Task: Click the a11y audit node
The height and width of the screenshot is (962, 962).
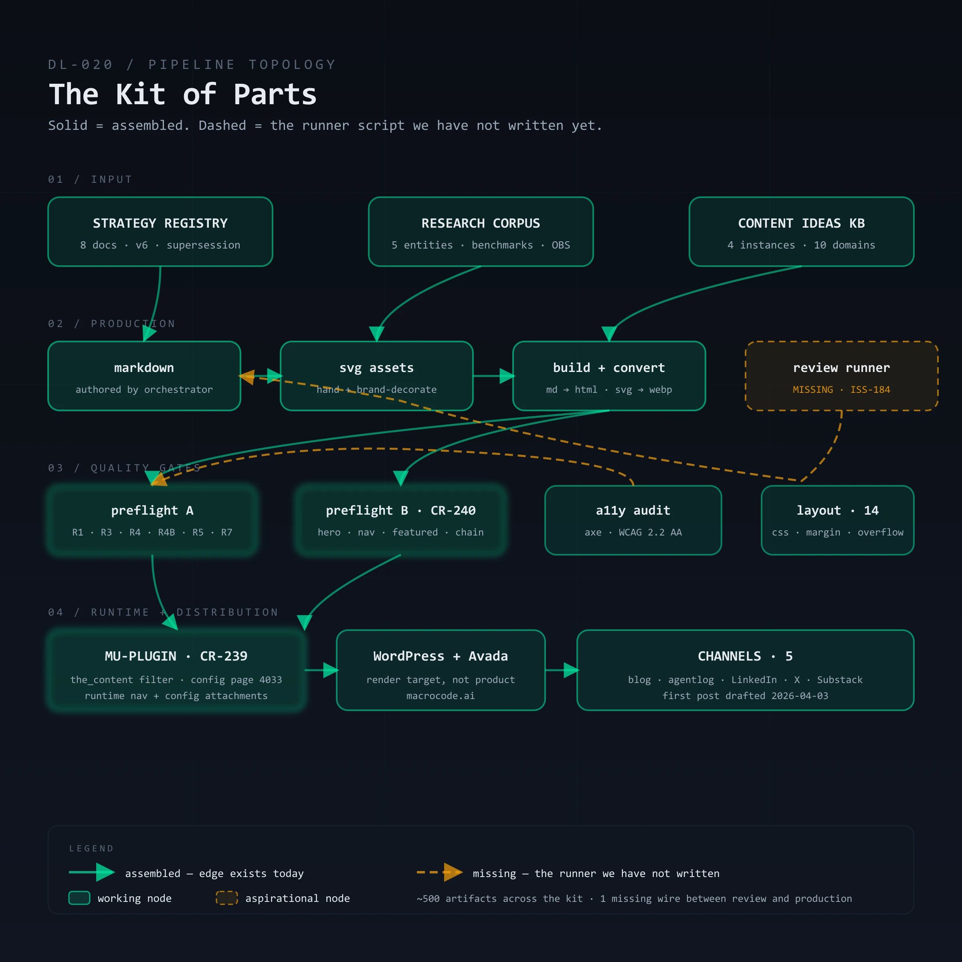Action: tap(633, 520)
